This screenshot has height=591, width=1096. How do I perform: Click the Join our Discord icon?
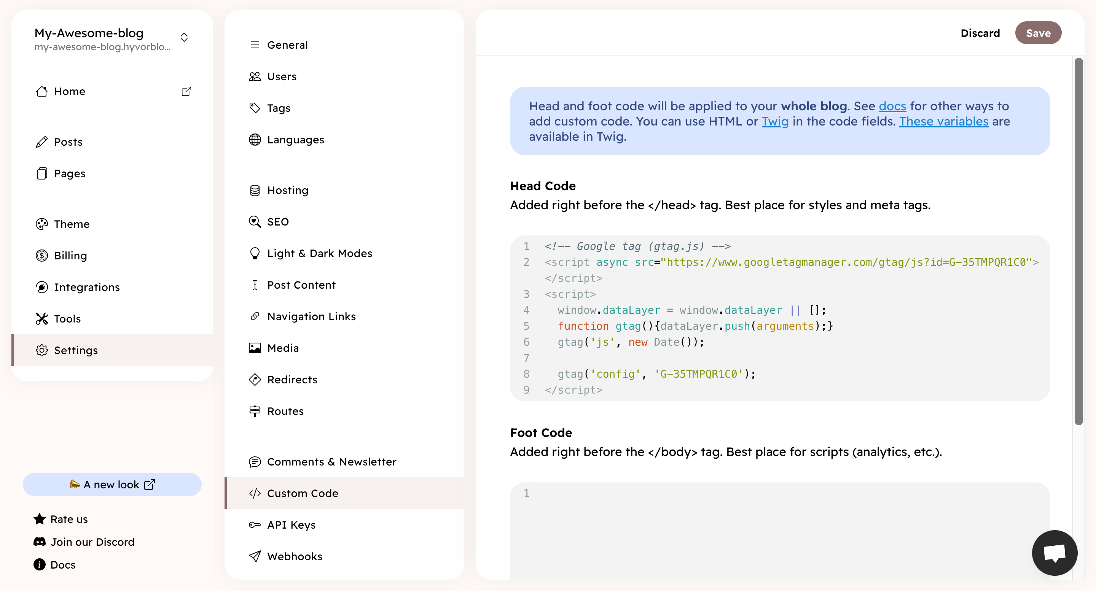point(40,542)
